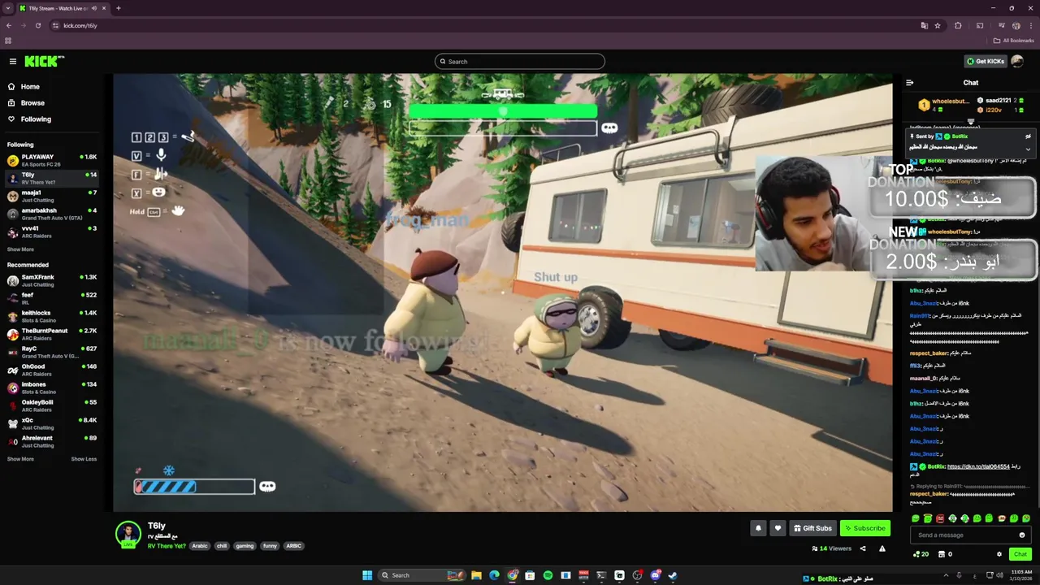Unpin the BotRix pinned message
1040x585 pixels.
1028,136
